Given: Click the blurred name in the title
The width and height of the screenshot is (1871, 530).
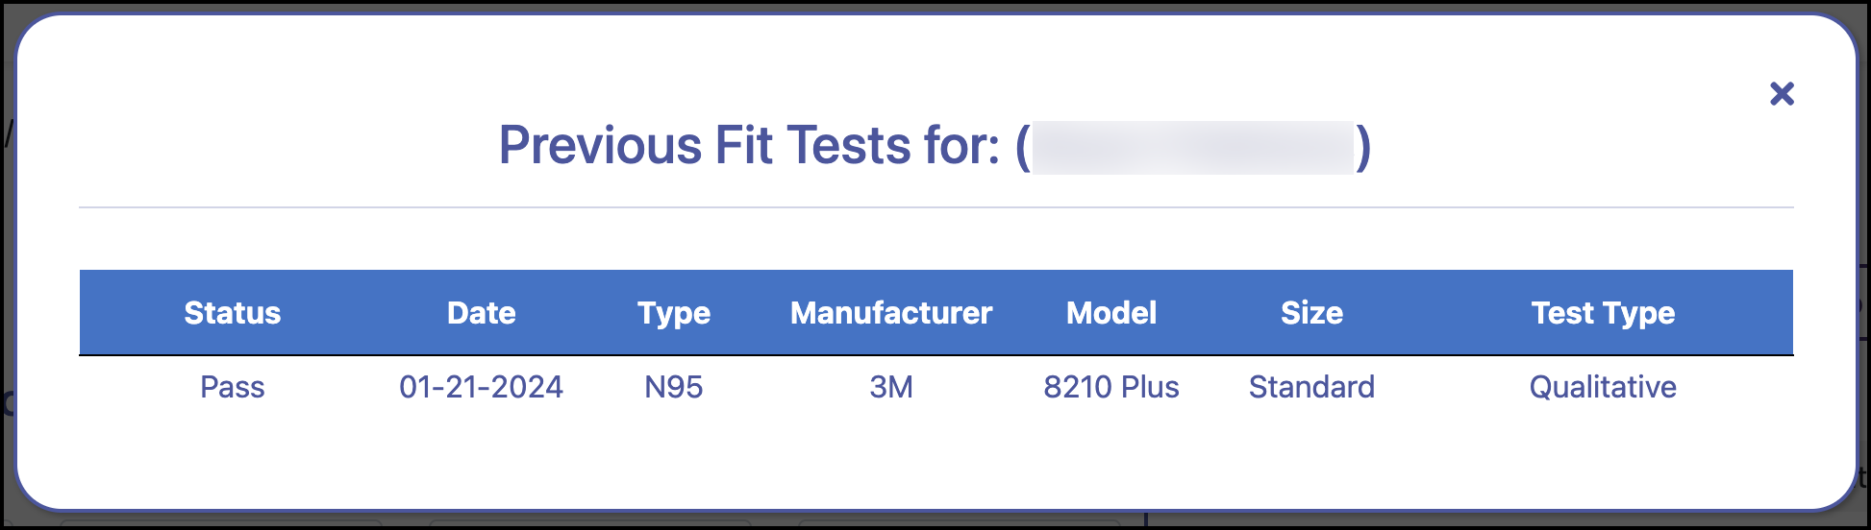Looking at the screenshot, I should click(x=1192, y=147).
